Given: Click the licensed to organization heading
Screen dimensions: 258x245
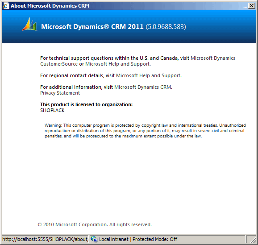Looking at the screenshot, I should coord(87,104).
